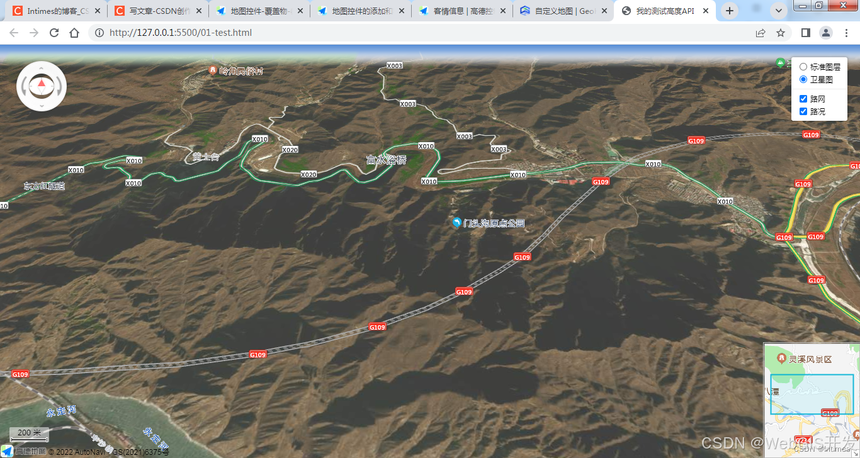Click the 黄土台 map label

(206, 157)
